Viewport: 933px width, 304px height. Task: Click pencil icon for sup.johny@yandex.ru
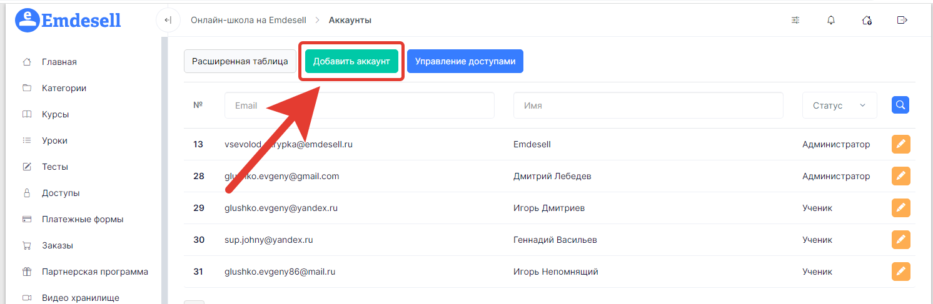(x=900, y=240)
